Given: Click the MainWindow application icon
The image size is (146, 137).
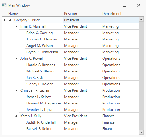Looking at the screenshot, I should point(4,5).
